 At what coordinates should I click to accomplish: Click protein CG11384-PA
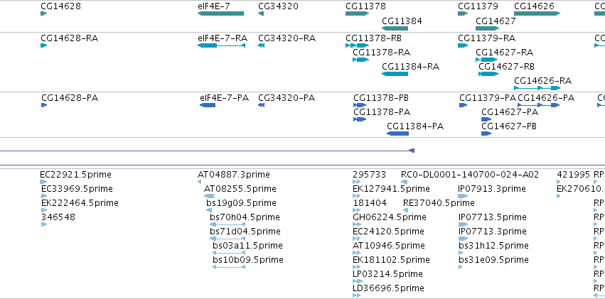tap(415, 126)
